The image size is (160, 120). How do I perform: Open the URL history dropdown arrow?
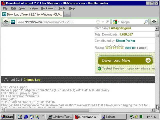[x=103, y=22]
